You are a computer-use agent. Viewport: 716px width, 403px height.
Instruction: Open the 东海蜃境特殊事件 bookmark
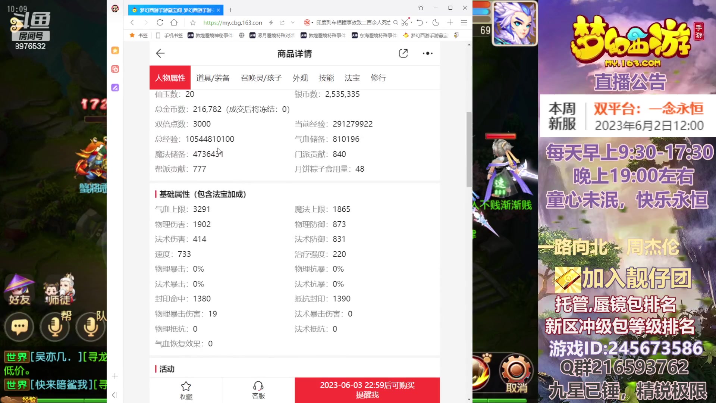(374, 35)
